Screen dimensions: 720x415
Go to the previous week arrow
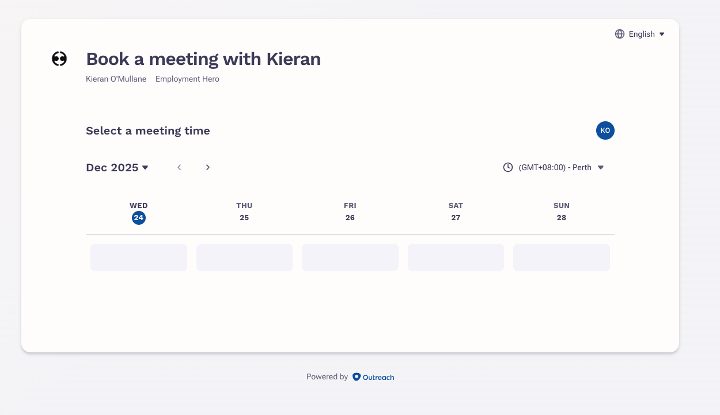pos(179,167)
